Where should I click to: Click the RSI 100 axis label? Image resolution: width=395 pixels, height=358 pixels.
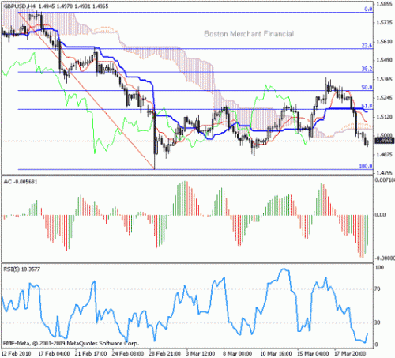point(379,268)
